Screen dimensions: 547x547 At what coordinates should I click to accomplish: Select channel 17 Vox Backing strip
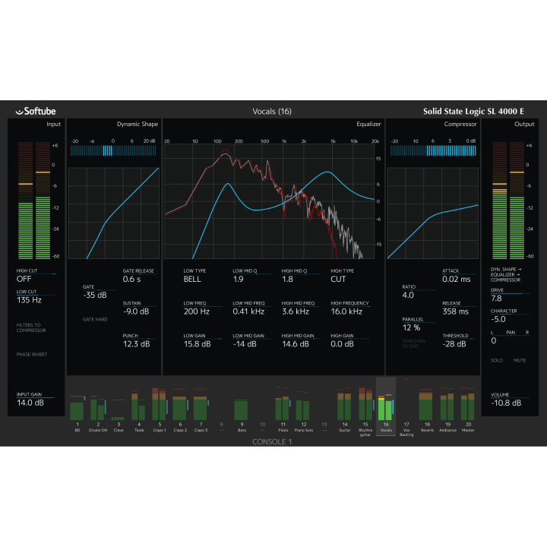tap(406, 408)
